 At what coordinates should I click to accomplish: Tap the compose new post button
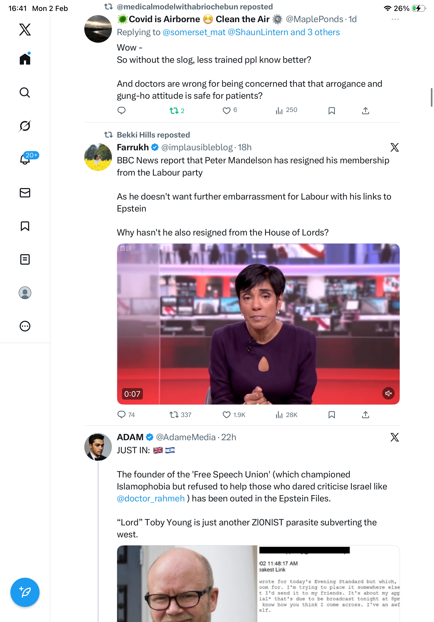25,592
